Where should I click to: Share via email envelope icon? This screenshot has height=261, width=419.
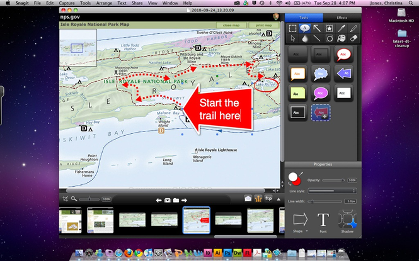pos(248,199)
